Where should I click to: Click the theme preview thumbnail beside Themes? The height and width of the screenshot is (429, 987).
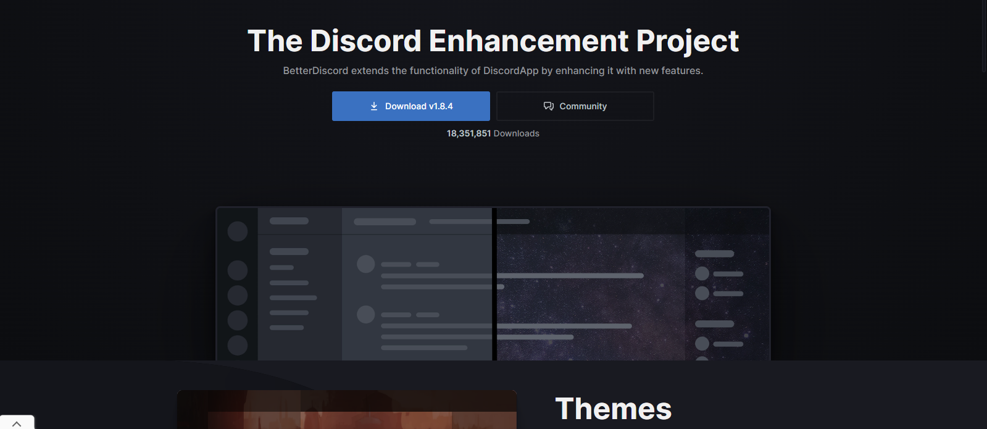coord(347,409)
